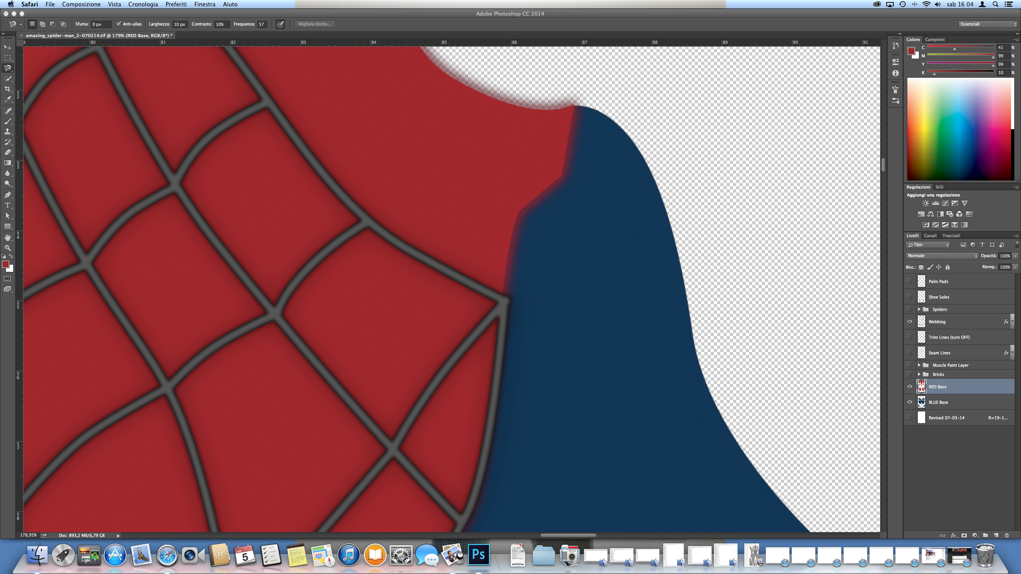This screenshot has width=1021, height=574.
Task: Hide the BLUE Base layer
Action: point(910,402)
